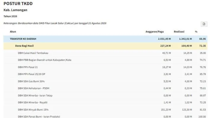
Task: Click the 66.06 percent realization value
Action: [202, 39]
